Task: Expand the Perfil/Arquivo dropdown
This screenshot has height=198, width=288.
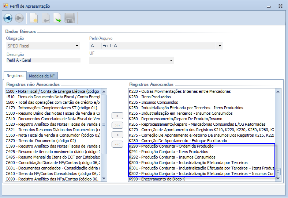Action: [x=220, y=46]
